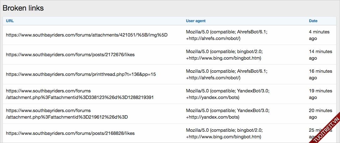
Task: Select the attachments/421051 broken URL
Action: 87,35
